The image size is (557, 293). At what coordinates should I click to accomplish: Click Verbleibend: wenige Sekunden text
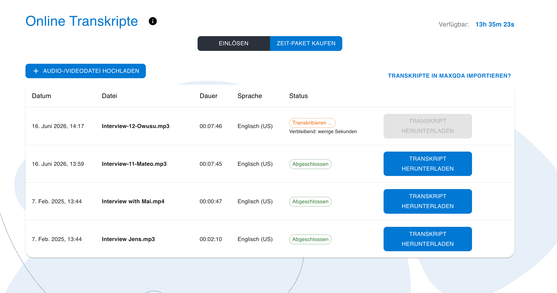(x=323, y=132)
